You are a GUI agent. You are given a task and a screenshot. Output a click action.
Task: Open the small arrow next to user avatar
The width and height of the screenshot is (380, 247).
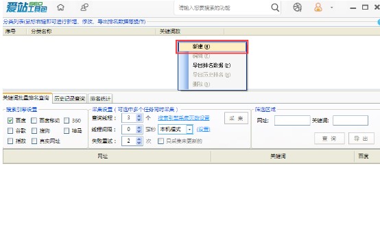331,8
